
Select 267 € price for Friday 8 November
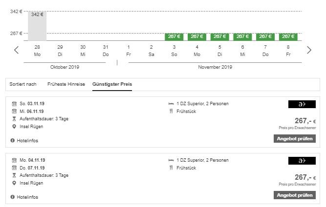coord(288,37)
